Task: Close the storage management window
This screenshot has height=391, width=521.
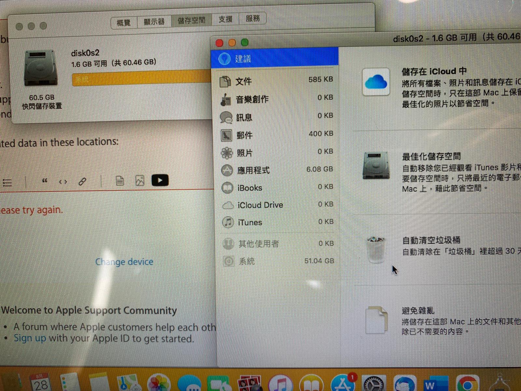Action: (x=219, y=43)
